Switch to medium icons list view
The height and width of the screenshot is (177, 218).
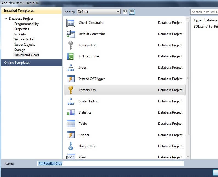tap(132, 12)
